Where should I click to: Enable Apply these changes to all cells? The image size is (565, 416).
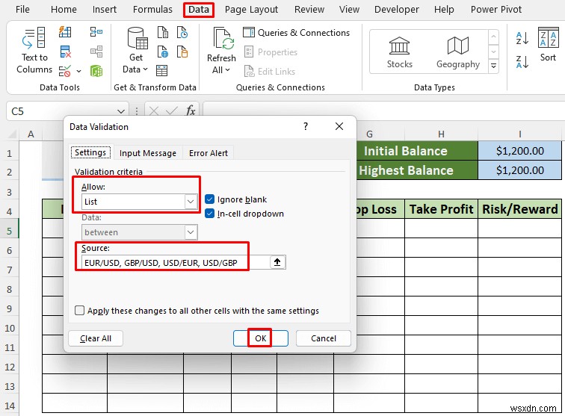pos(80,311)
